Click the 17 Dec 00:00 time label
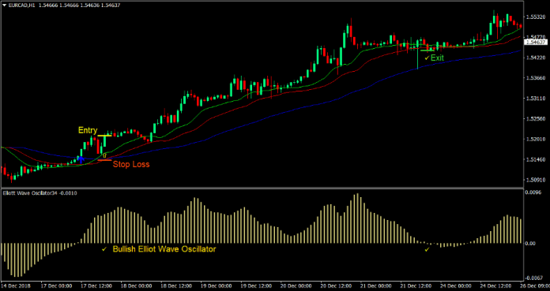This screenshot has height=291, width=550. (57, 285)
